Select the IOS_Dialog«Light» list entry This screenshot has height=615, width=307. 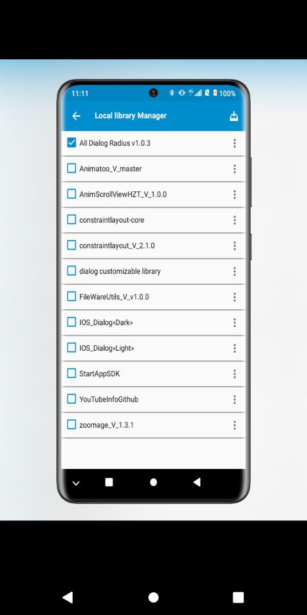153,348
